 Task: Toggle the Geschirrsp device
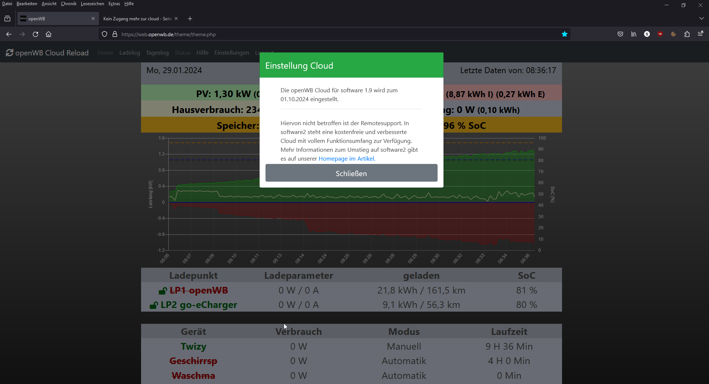(x=193, y=361)
